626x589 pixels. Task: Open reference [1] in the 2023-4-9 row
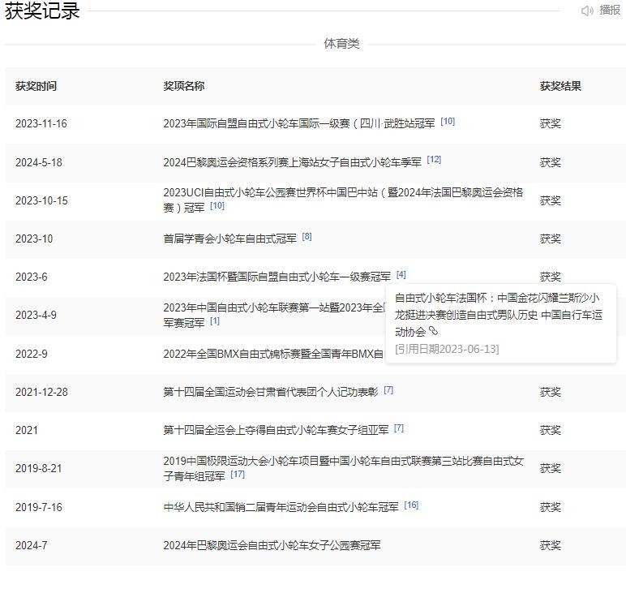(215, 321)
